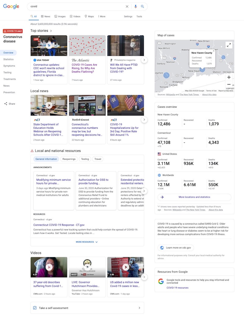Viewport: 244px width, 315px height.
Task: Play the US added a million cases video
Action: [126, 267]
